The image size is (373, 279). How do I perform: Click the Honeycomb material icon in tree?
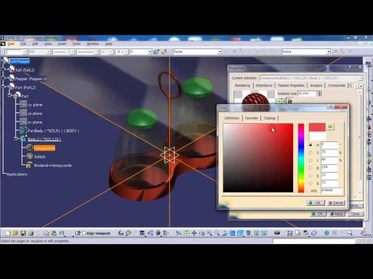[29, 148]
